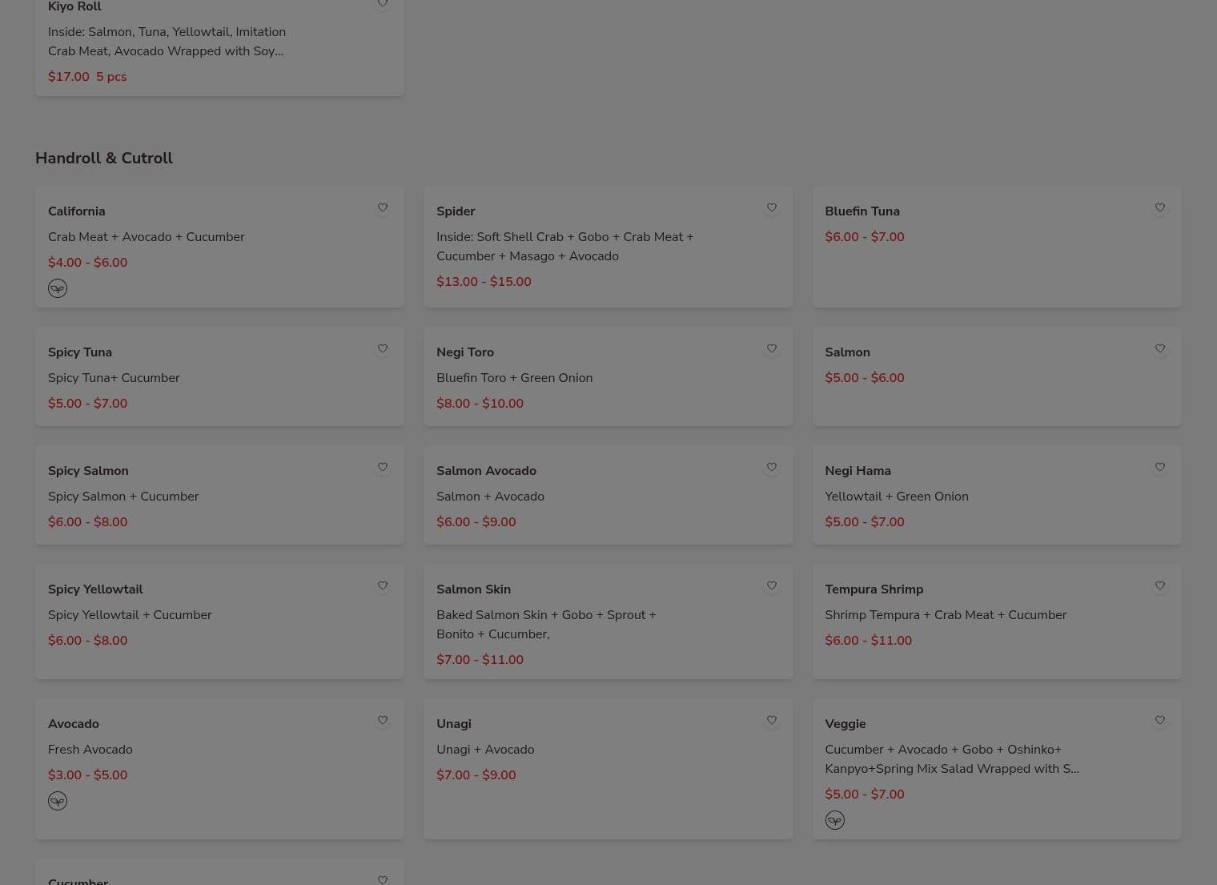
Task: Click the leaf icon on Veggie card
Action: tap(834, 820)
